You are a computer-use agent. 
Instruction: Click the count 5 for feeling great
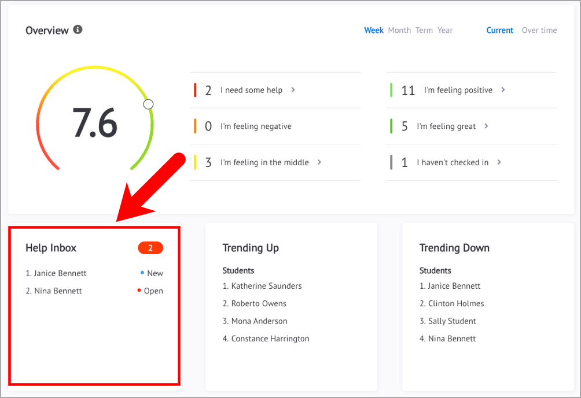(405, 127)
